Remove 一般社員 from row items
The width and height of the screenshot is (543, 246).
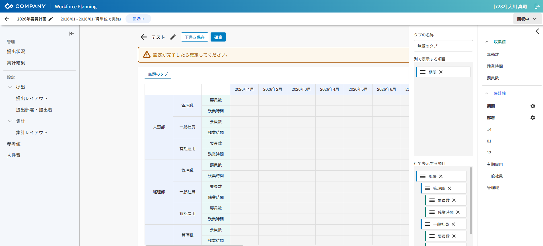453,224
